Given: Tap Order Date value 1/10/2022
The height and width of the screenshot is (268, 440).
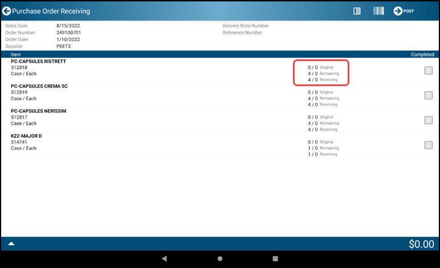Looking at the screenshot, I should coord(68,39).
